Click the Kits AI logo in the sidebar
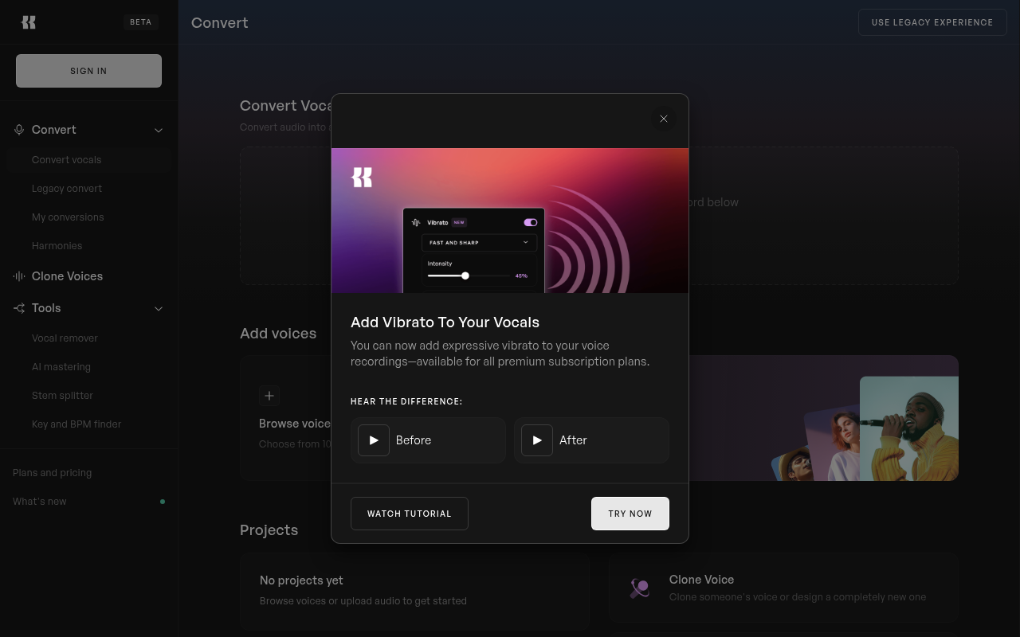Viewport: 1020px width, 637px height. 29,22
